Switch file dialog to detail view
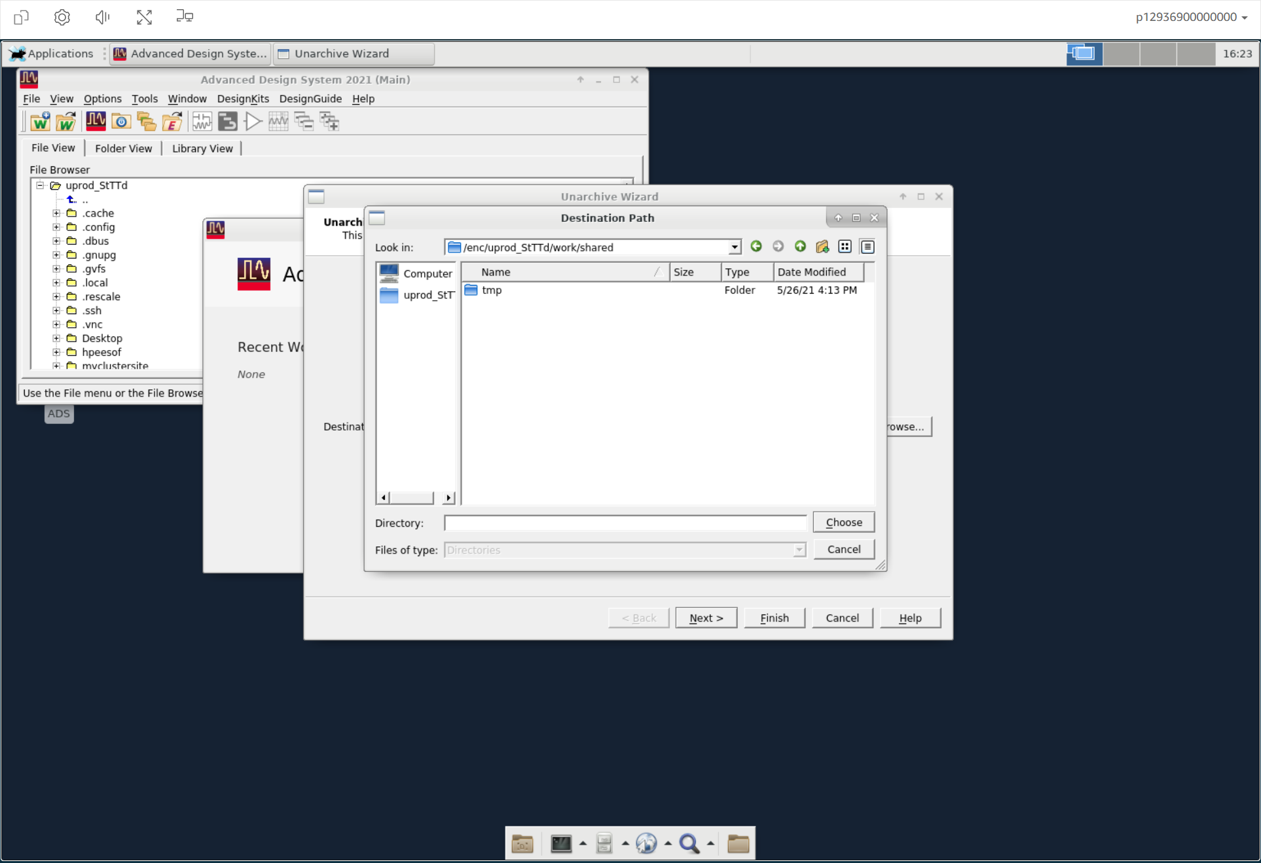This screenshot has height=863, width=1261. [868, 247]
